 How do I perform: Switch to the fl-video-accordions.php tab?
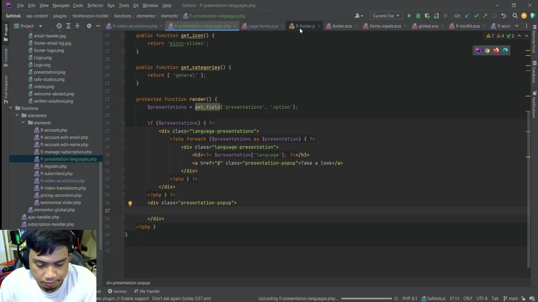pos(134,26)
